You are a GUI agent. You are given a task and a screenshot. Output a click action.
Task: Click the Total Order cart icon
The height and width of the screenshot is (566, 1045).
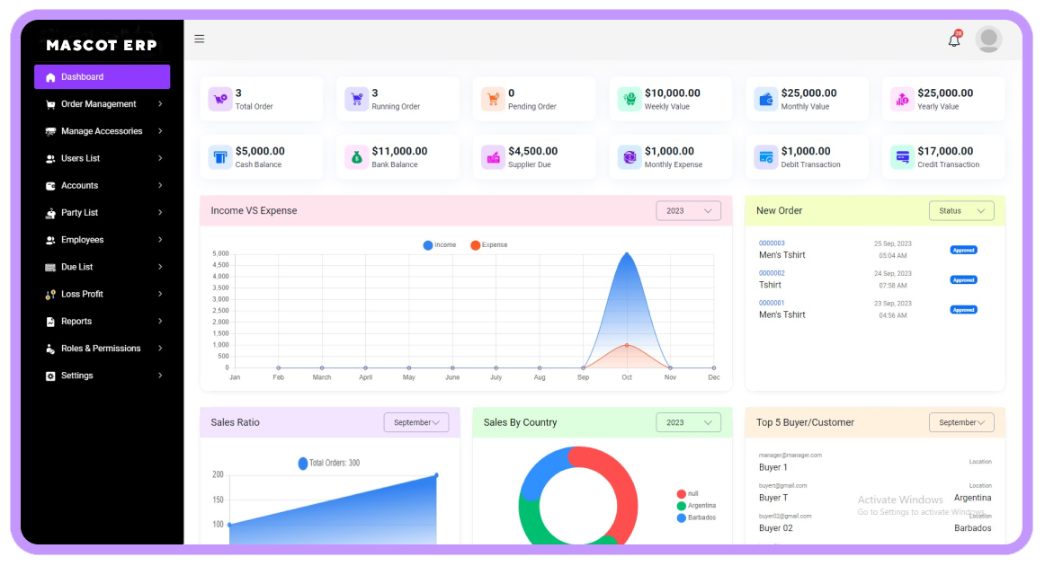(x=220, y=99)
